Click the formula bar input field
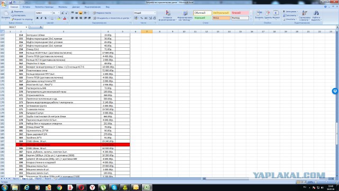Image resolution: width=339 pixels, height=191 pixels. tap(189, 27)
